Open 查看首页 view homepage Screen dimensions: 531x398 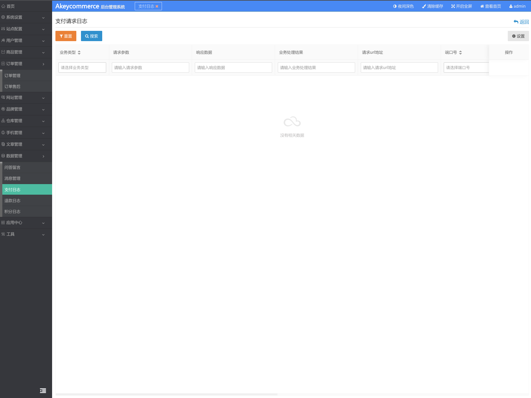491,6
